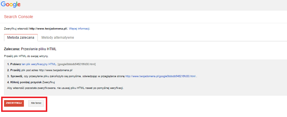The image size is (287, 117).
Task: Open the twojadomena.pl google0bbbdb546216fd30.html verification URL link
Action: [160, 76]
